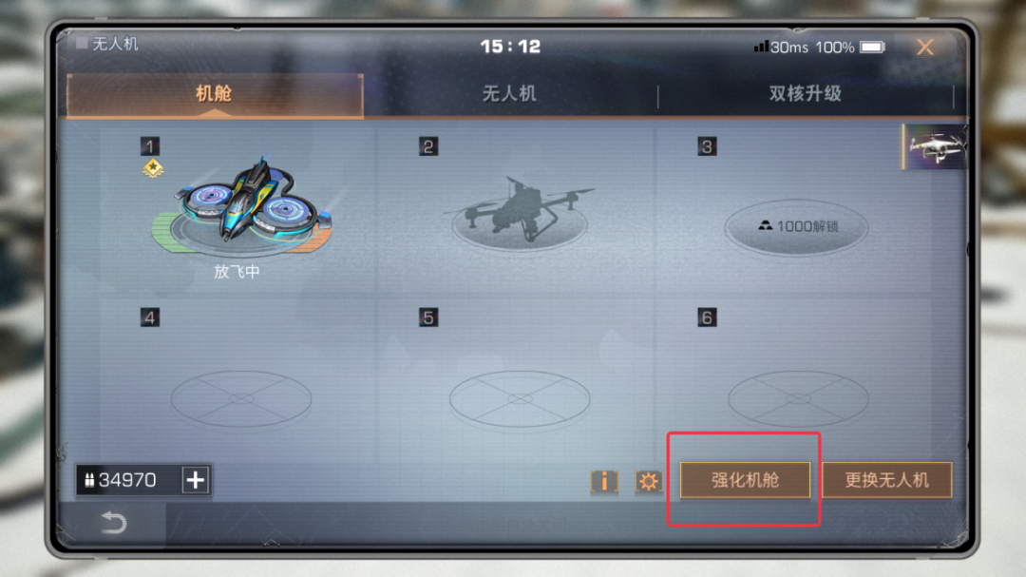Unlock bay 3 via 1000解锁
Screen dimensions: 1026x577
coord(796,226)
